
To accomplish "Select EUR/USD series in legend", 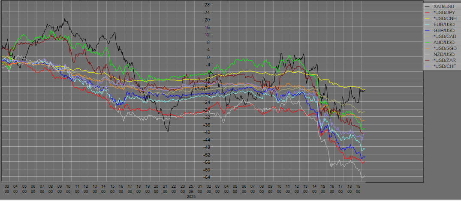I will tap(444, 24).
